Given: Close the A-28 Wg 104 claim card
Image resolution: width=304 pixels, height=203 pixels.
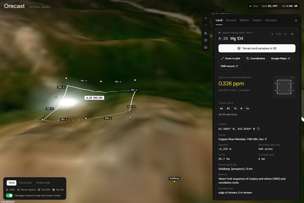Looking at the screenshot, I should (292, 34).
